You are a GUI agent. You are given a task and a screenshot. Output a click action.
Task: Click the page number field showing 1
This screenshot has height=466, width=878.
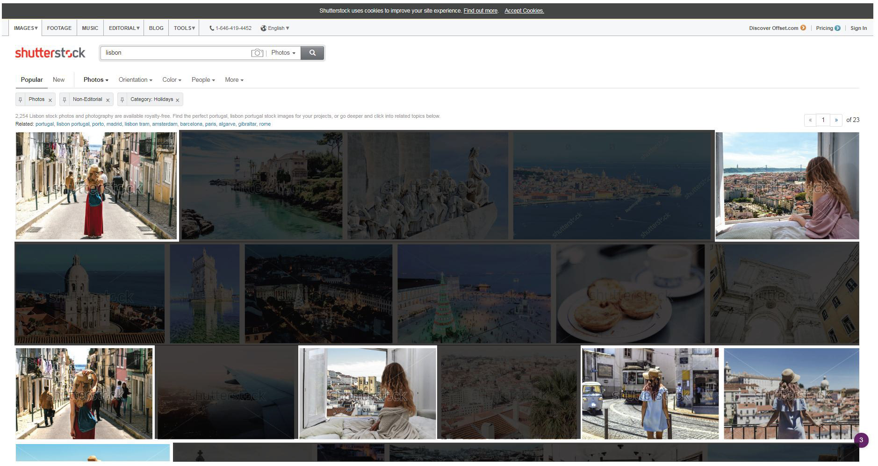click(823, 120)
